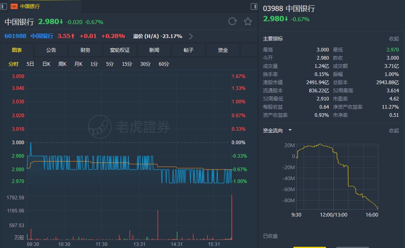Select the 1分 chart interval
Viewport: 405px width, 248px height.
point(94,64)
